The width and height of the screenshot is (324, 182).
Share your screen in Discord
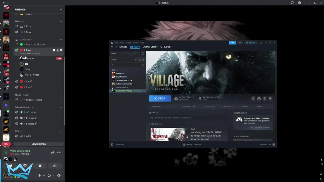[x=25, y=166]
